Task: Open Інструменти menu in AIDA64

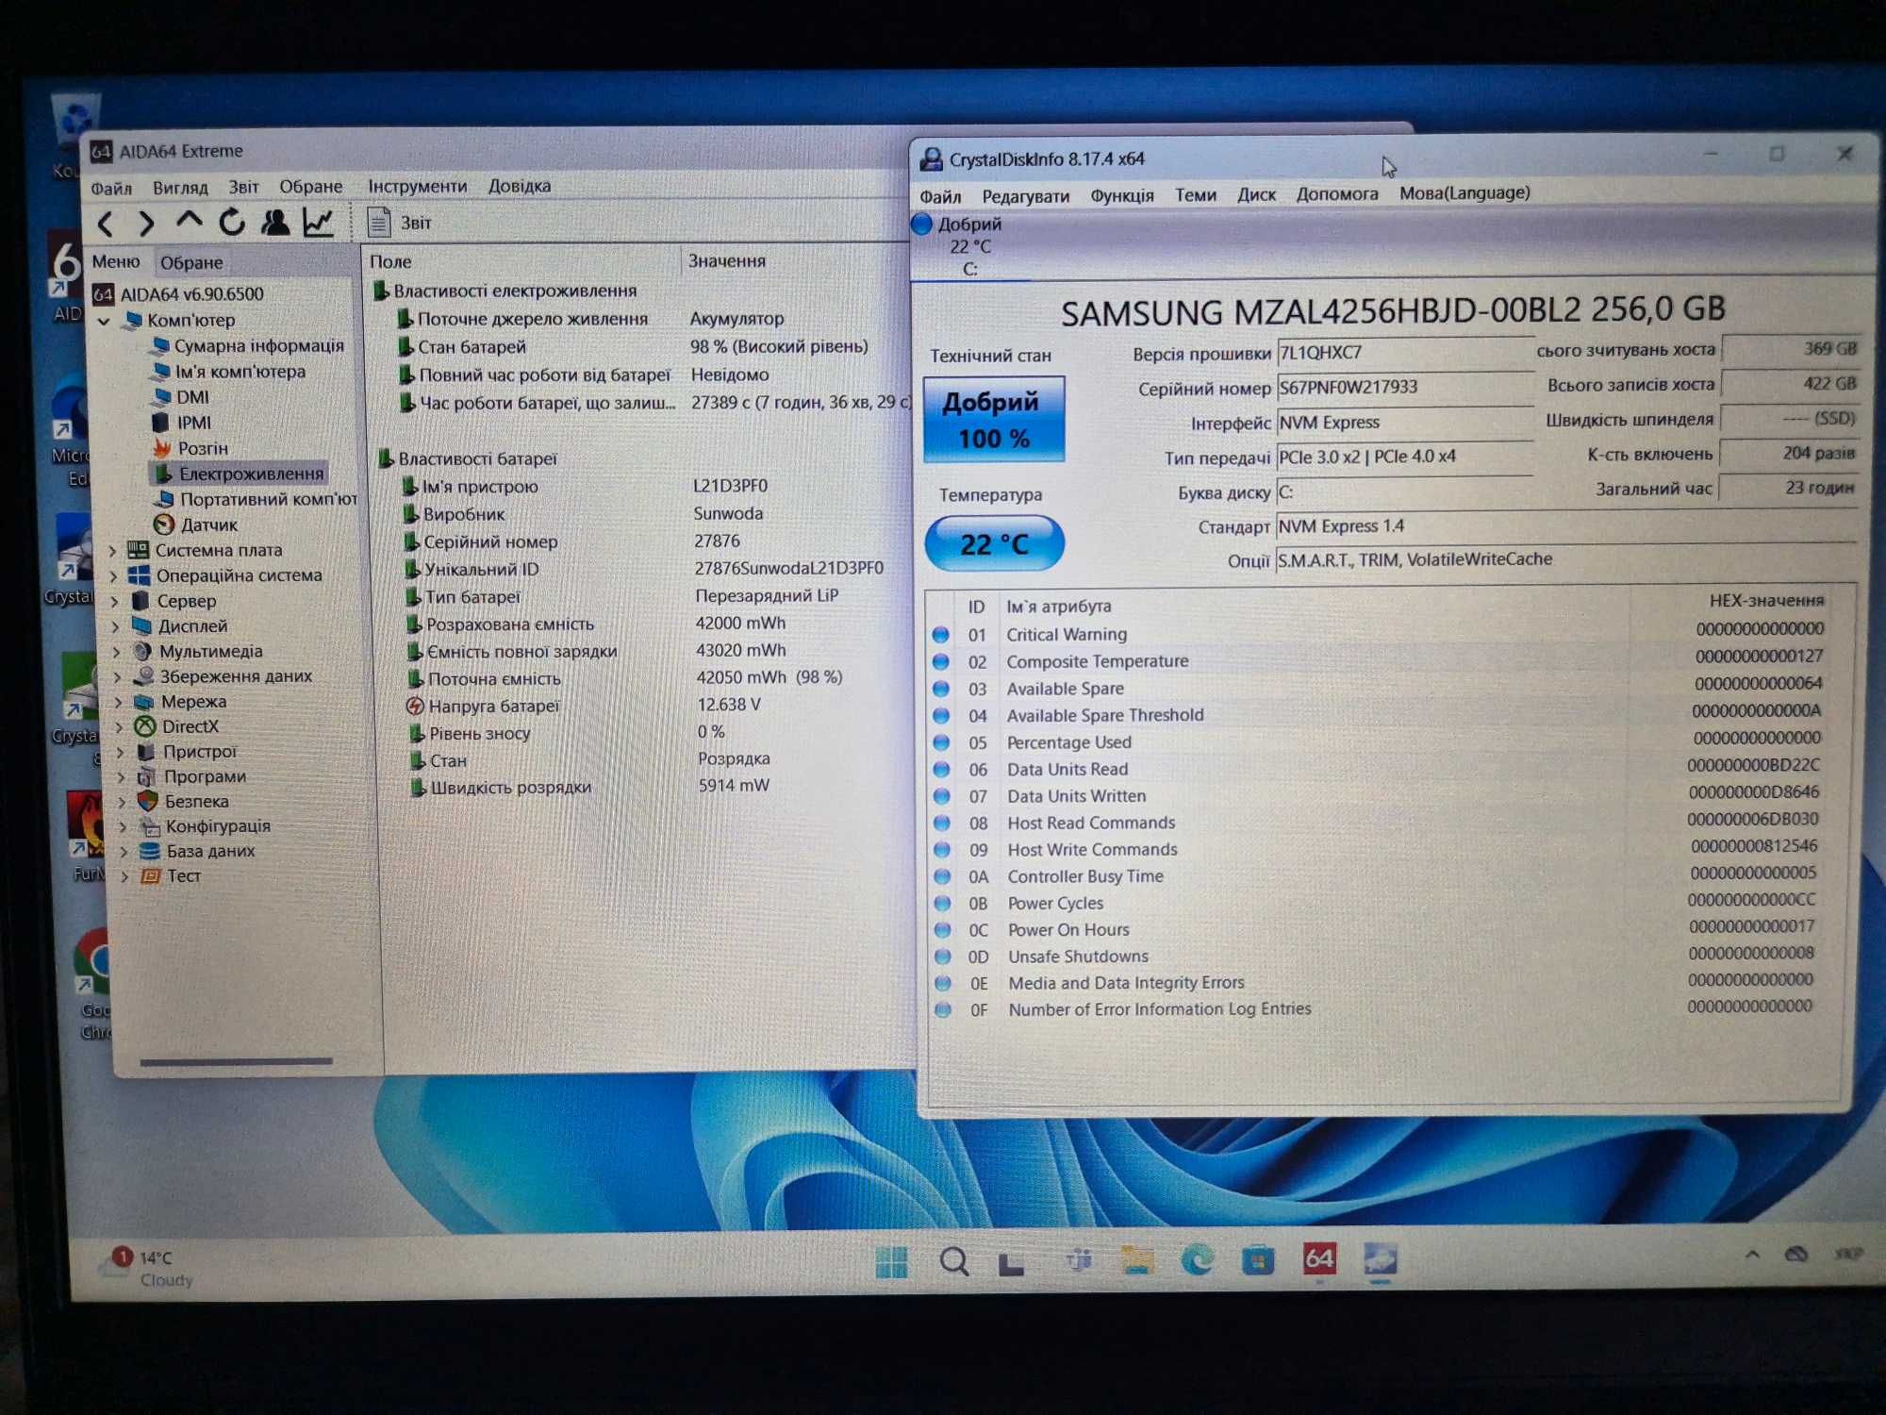Action: pos(418,187)
